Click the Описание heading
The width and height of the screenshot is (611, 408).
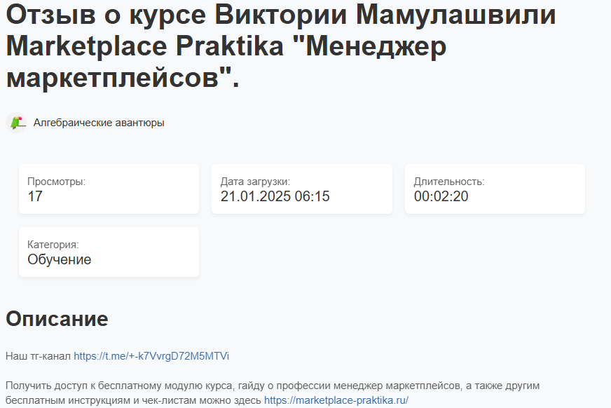[57, 319]
